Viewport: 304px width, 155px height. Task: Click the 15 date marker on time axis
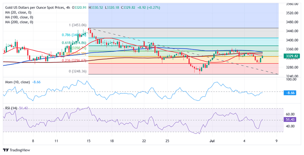pos(88,141)
